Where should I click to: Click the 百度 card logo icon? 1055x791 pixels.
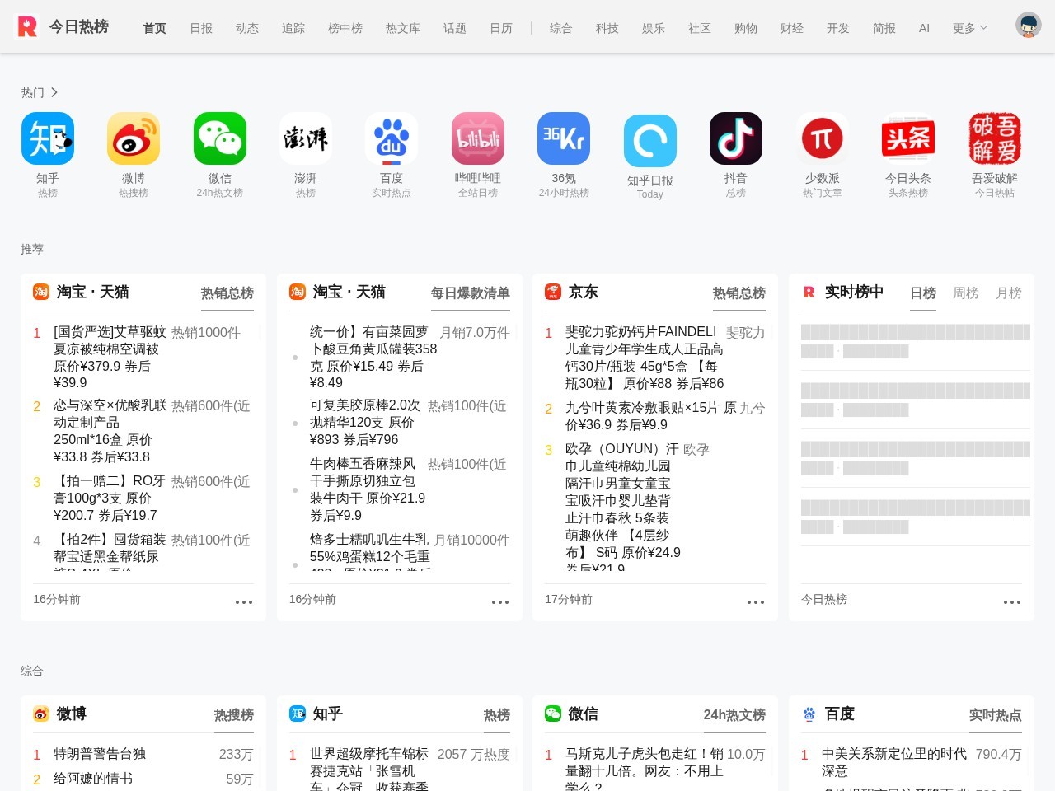(809, 714)
